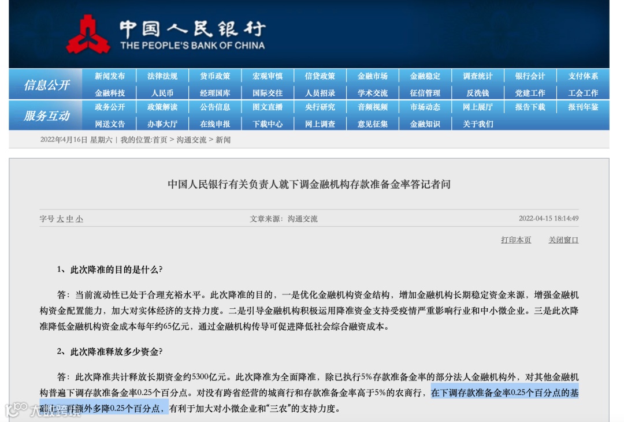Select 政策解读 menu item
This screenshot has height=422, width=624.
pyautogui.click(x=162, y=107)
